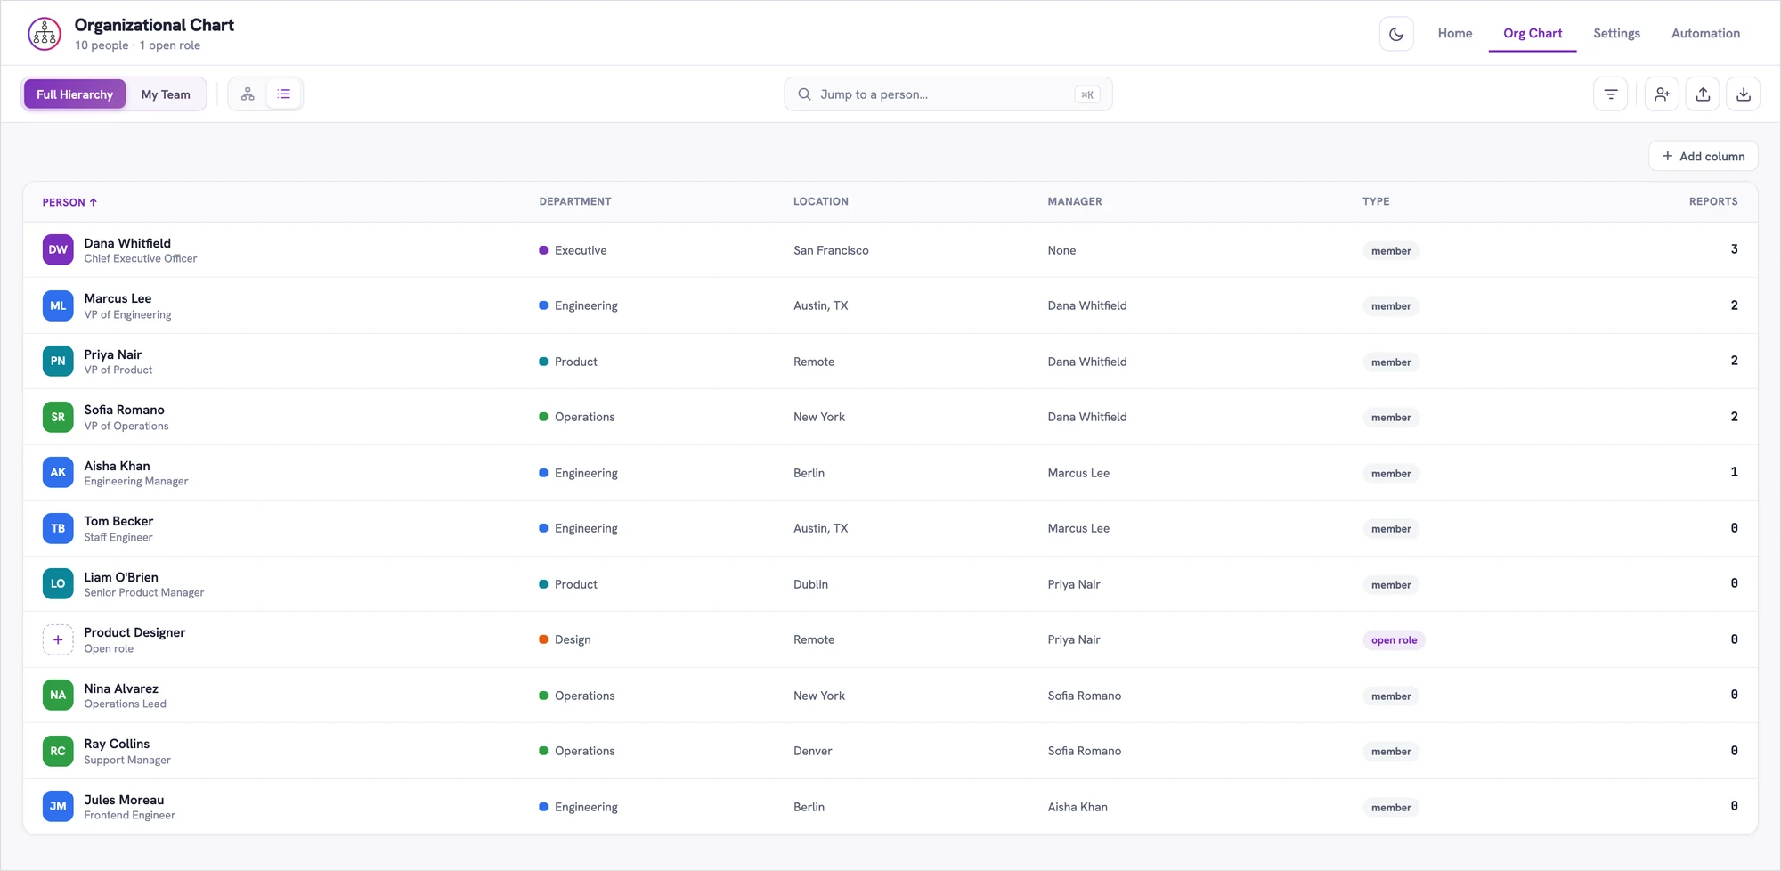
Task: Click the open role type badge
Action: (x=1394, y=640)
